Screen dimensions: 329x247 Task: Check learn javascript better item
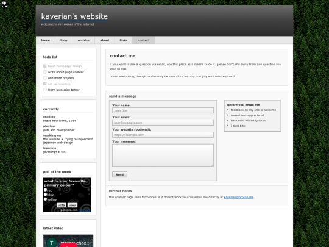point(45,90)
